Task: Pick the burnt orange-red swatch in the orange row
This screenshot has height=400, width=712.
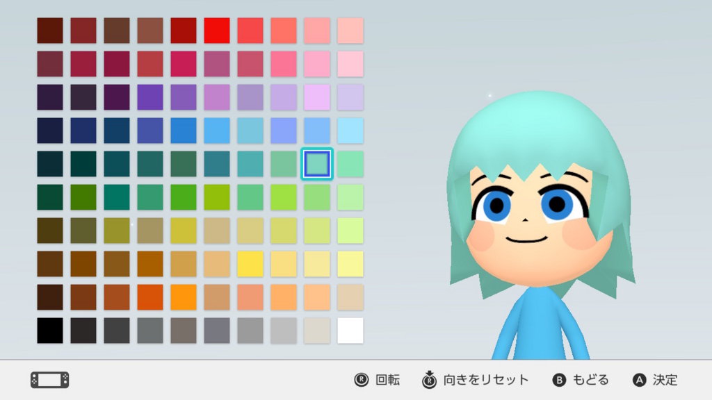Action: [150, 297]
